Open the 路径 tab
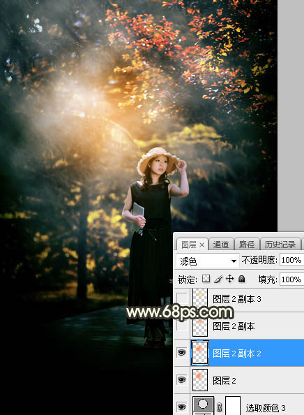This screenshot has width=304, height=415. [246, 245]
